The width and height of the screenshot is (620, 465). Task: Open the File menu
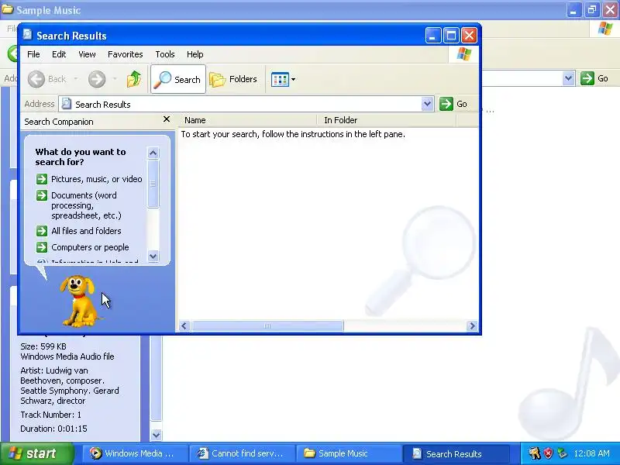pyautogui.click(x=33, y=54)
